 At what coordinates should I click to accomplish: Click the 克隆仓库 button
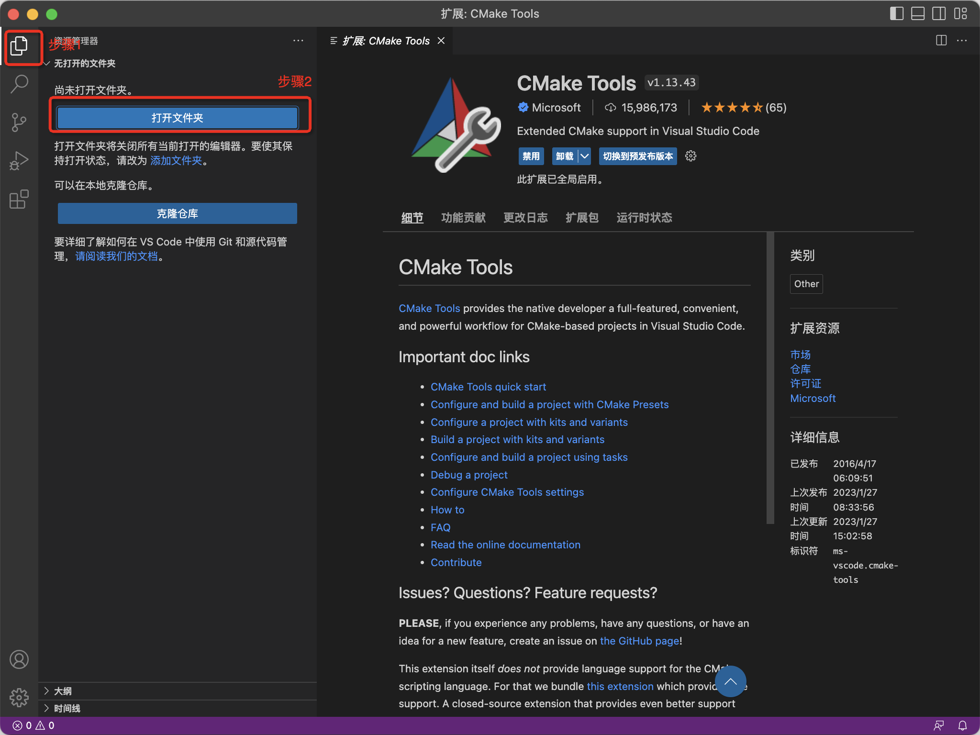click(x=178, y=213)
